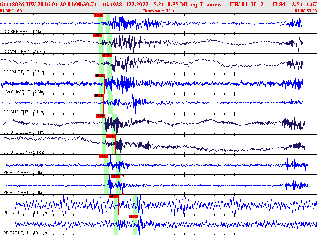This screenshot has height=235, width=317.
Task: Click the start time 01:00:21.69
Action: click(x=11, y=11)
